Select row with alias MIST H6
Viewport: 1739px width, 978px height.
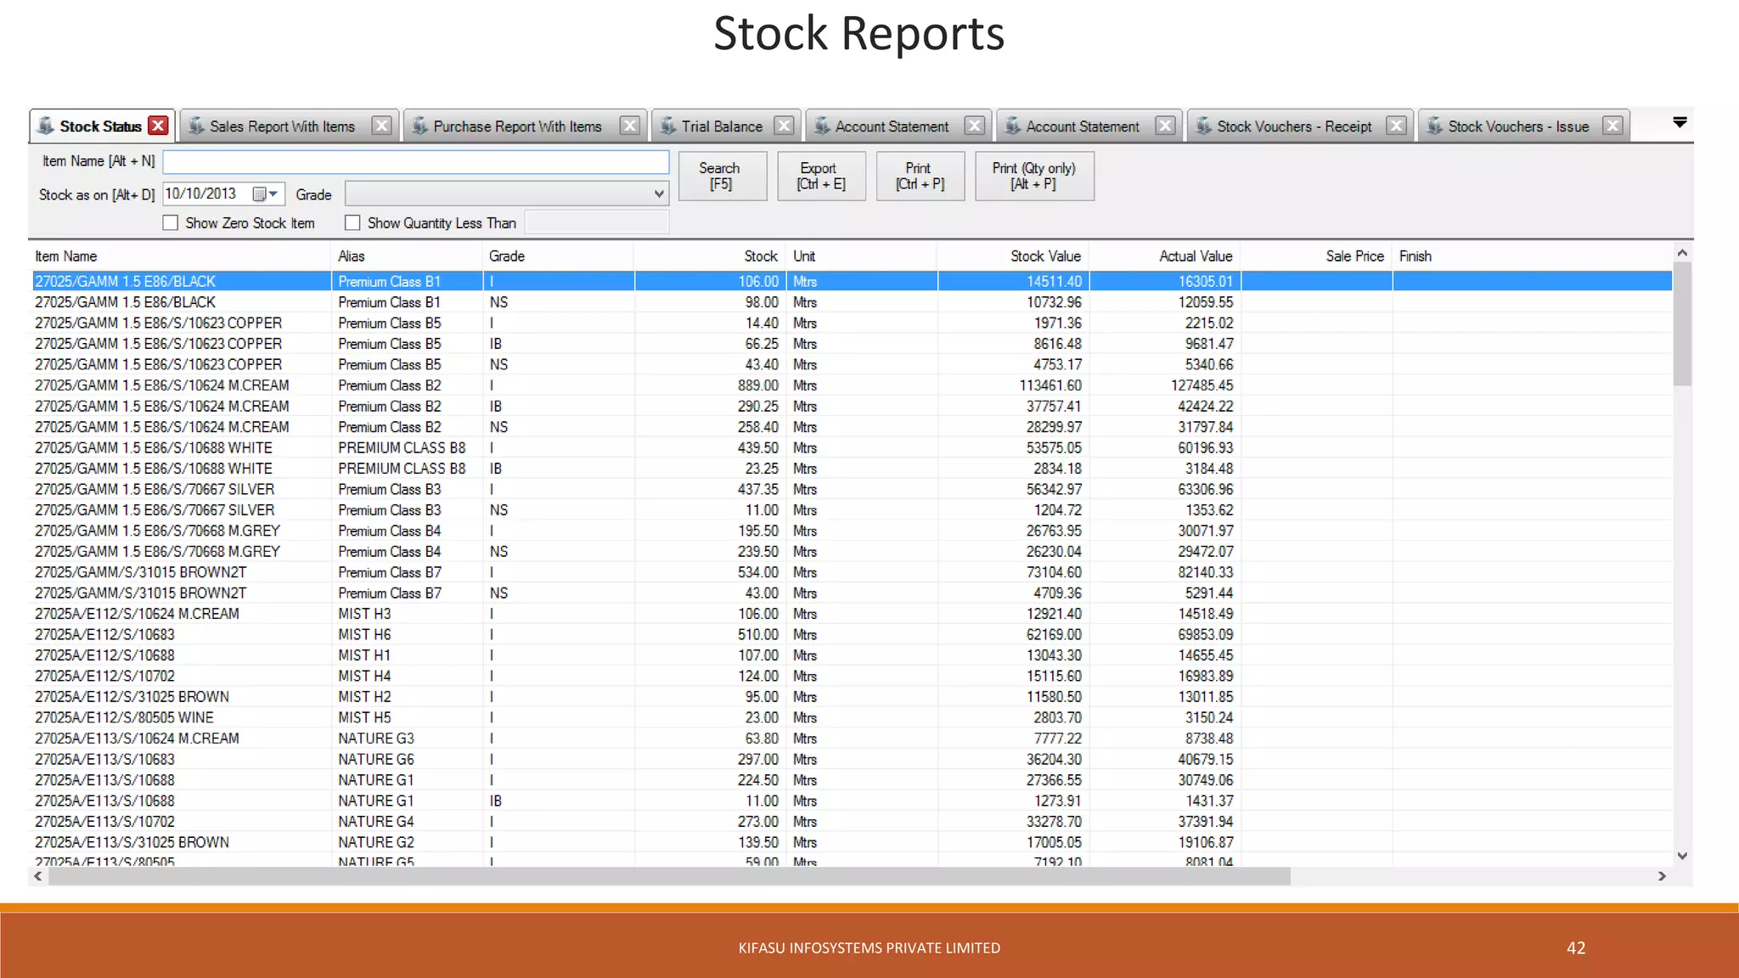point(852,635)
